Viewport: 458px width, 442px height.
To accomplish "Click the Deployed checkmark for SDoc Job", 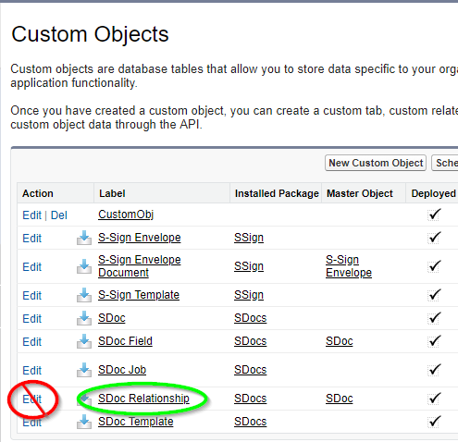I will tap(434, 370).
